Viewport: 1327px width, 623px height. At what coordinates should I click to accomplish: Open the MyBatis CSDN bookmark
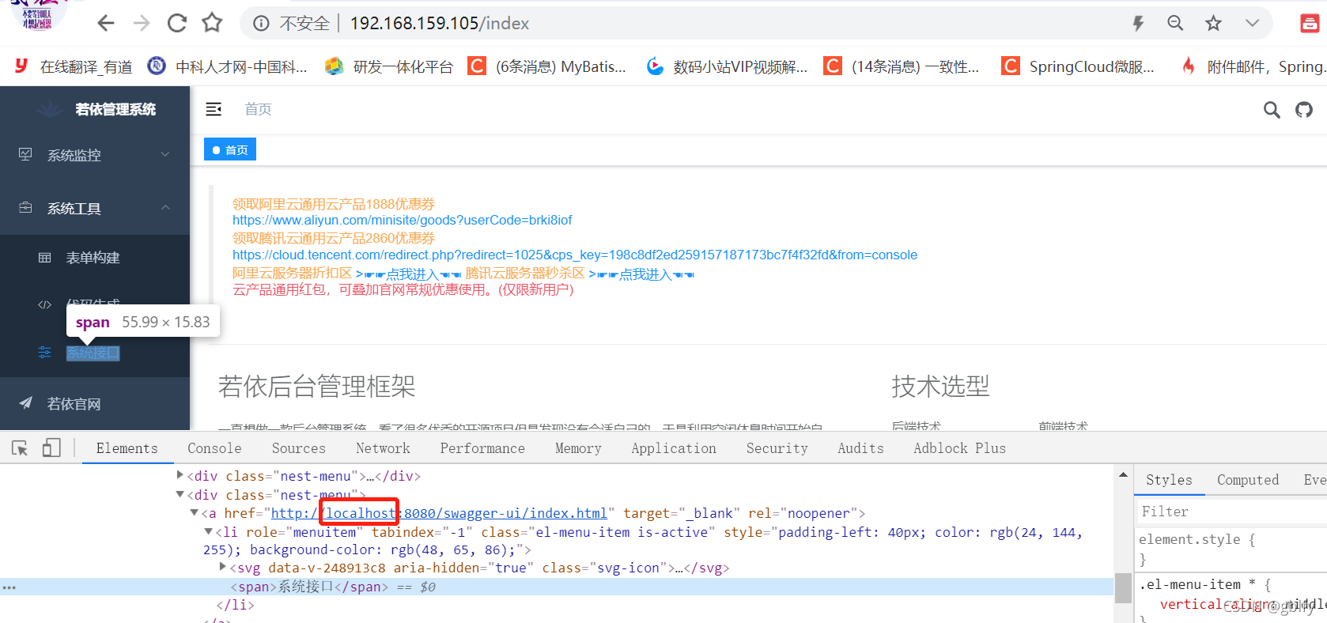point(546,67)
